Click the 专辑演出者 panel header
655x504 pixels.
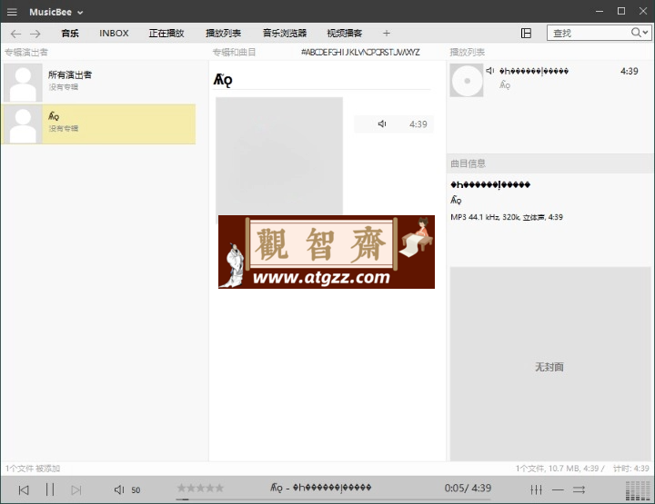(26, 53)
